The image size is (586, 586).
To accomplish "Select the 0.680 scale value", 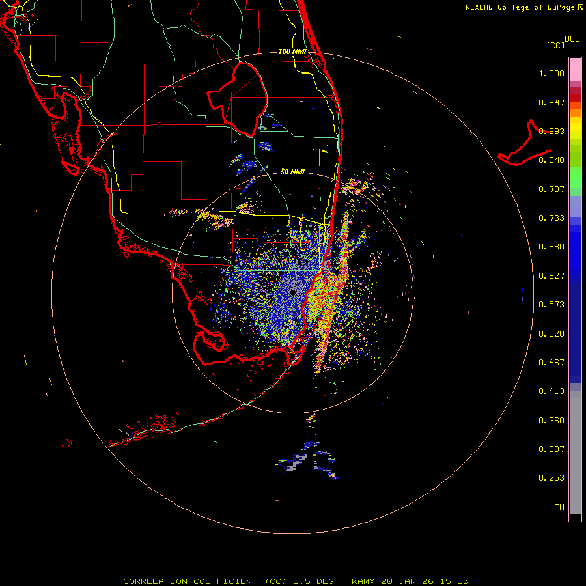I will pos(551,247).
